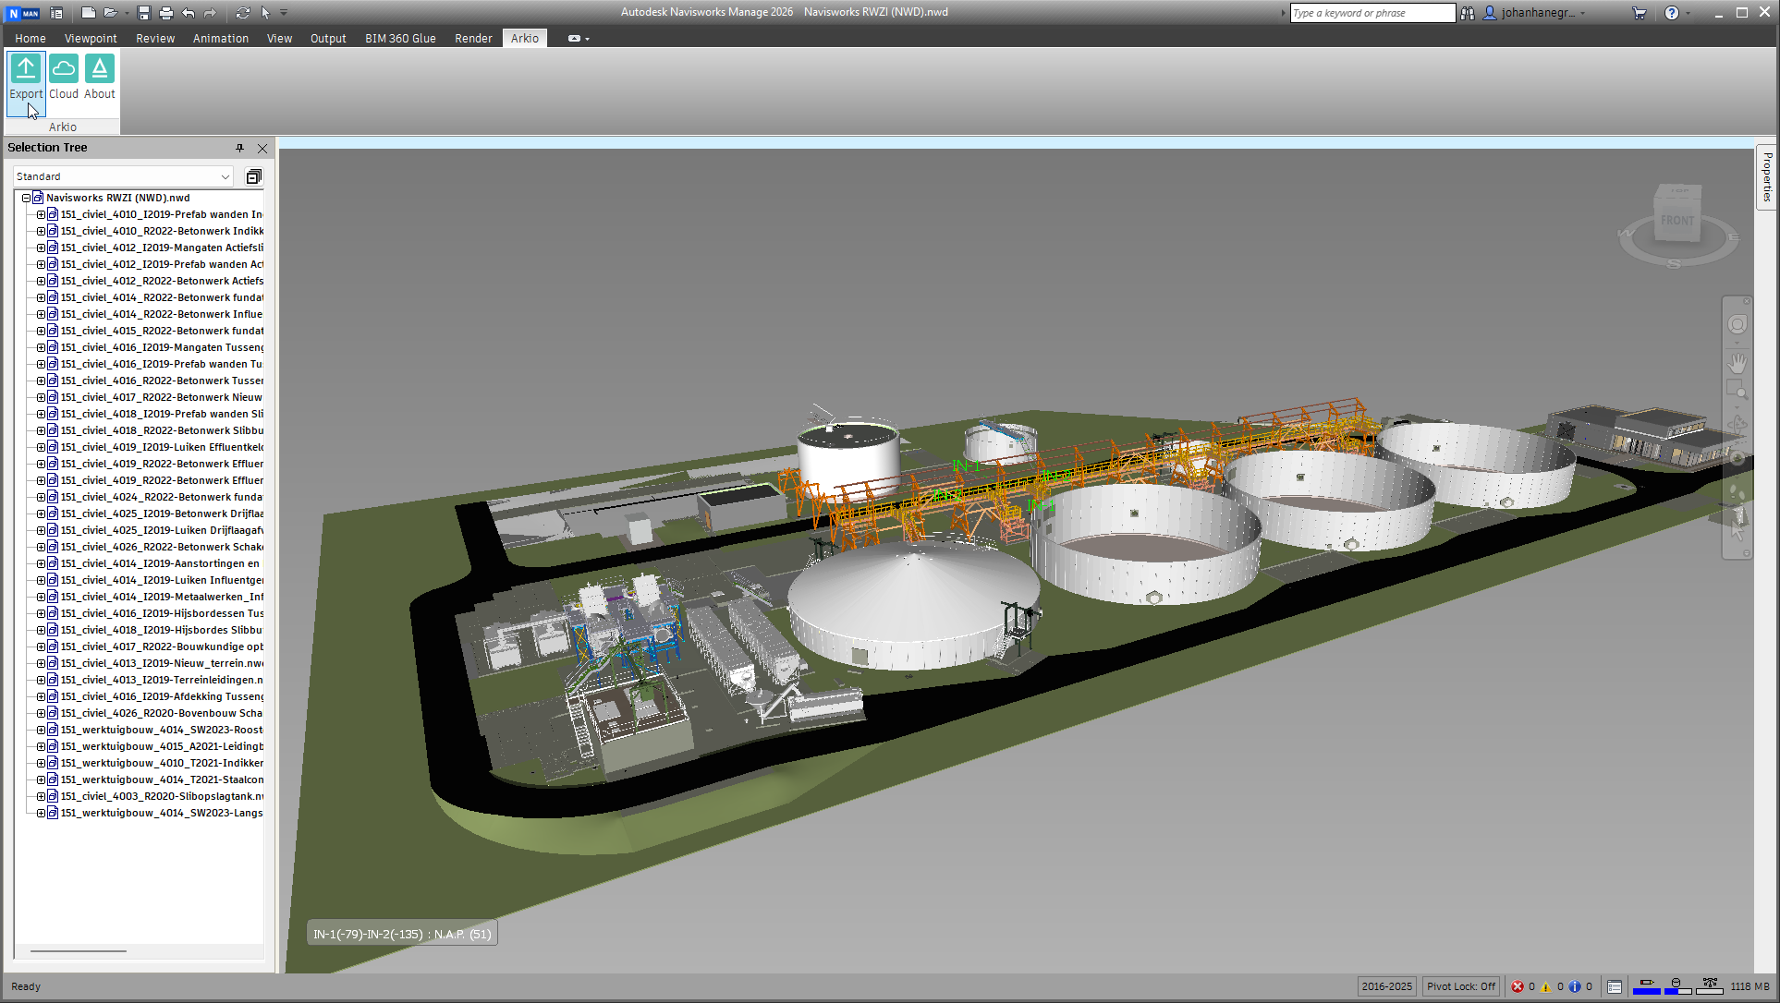This screenshot has height=1003, width=1780.
Task: Click the blue info status icon
Action: [x=1575, y=986]
